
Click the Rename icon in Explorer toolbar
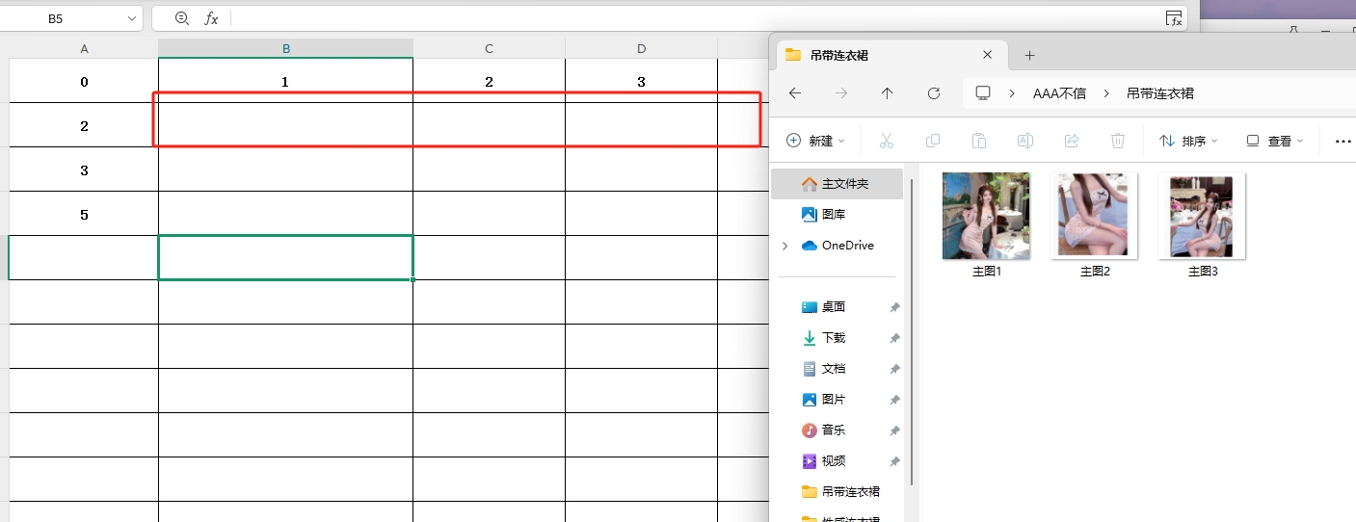click(x=1025, y=141)
